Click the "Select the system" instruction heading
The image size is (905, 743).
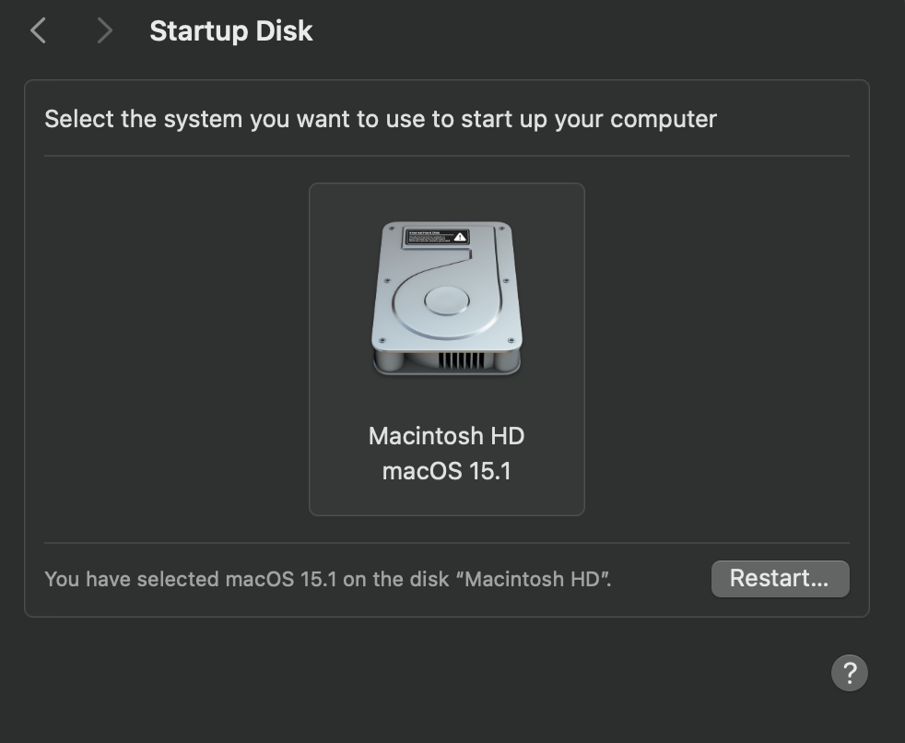381,119
